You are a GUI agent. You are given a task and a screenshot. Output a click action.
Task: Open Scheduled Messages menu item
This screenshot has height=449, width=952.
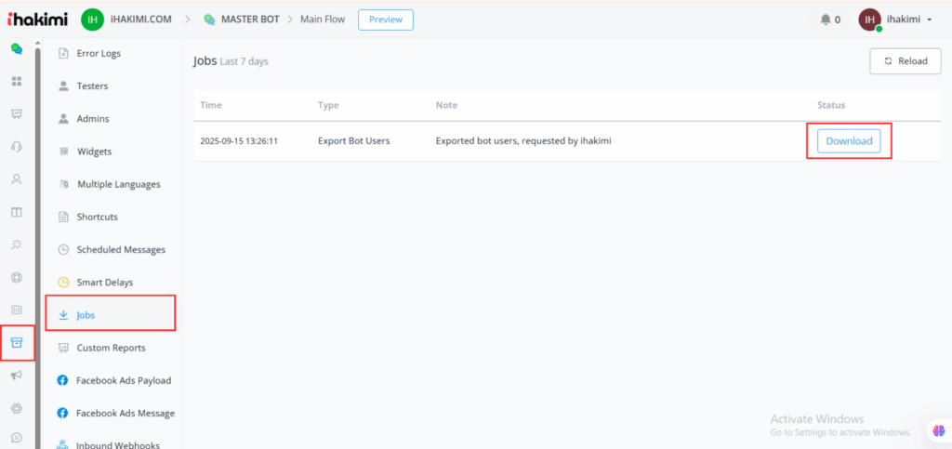coord(121,249)
